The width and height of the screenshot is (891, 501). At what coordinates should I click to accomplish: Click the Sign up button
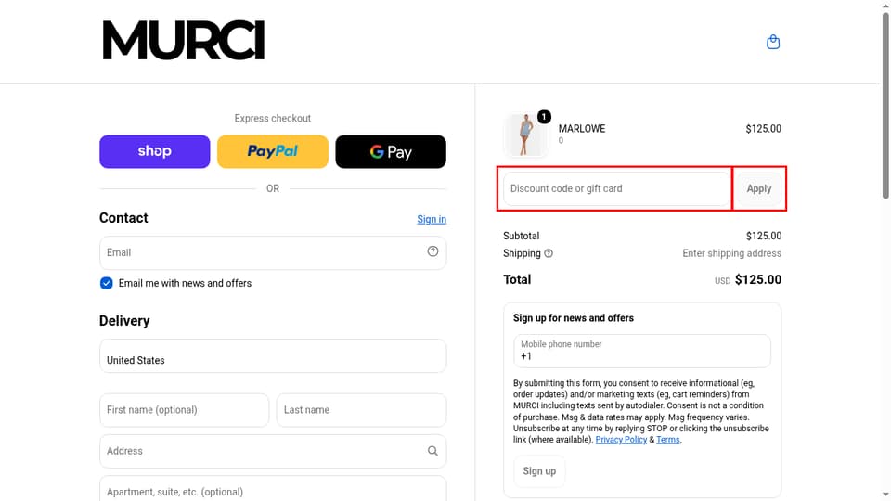539,471
